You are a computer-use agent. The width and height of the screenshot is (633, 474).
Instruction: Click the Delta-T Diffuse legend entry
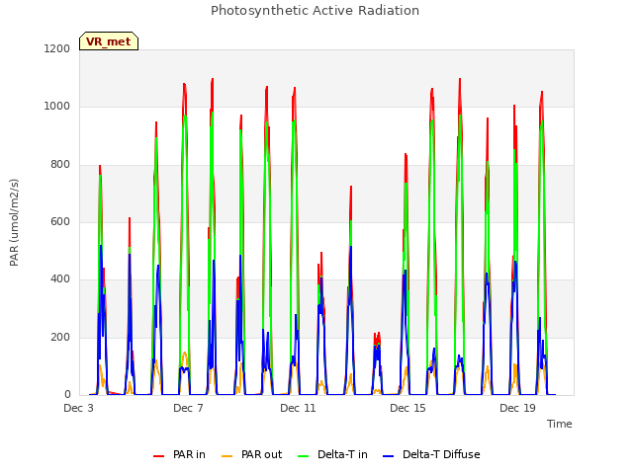click(431, 454)
